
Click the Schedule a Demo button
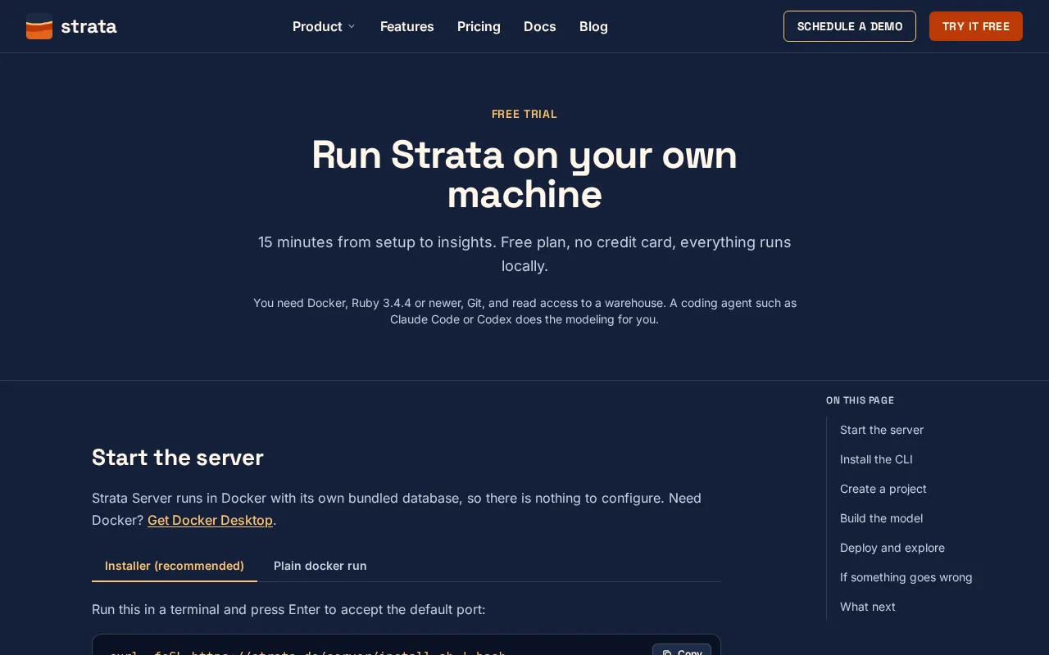pos(850,26)
